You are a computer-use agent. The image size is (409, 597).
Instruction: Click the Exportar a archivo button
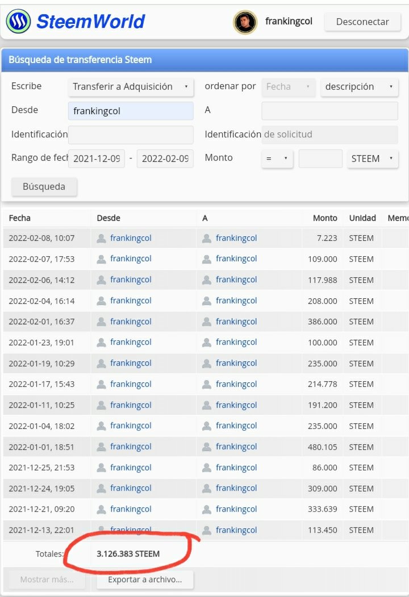(145, 579)
